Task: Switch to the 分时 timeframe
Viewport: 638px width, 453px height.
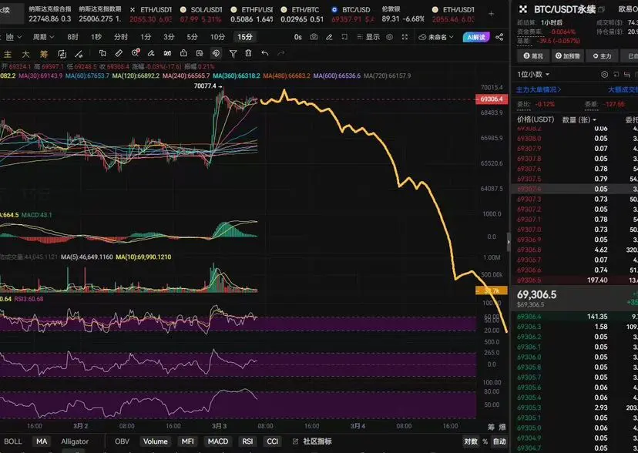Action: 121,37
